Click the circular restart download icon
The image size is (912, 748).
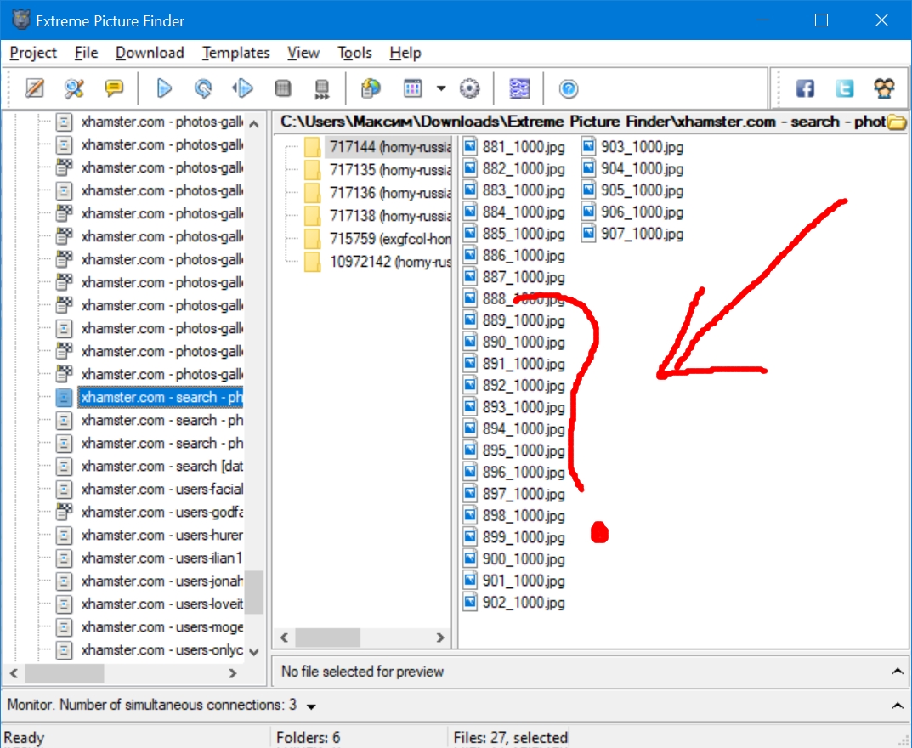(x=203, y=88)
